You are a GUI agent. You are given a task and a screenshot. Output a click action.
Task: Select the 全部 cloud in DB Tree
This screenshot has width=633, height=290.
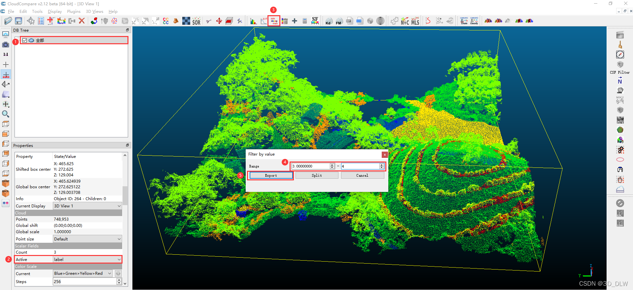tap(40, 40)
